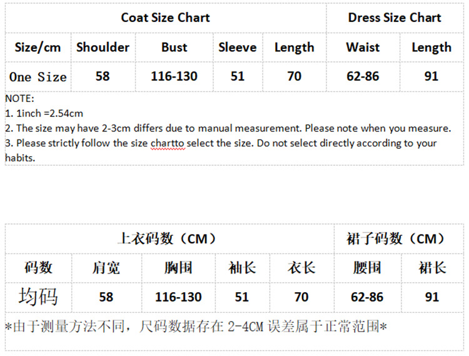Select the "Size/cm" column header
Viewport: 469px width, 356px height.
tap(38, 48)
